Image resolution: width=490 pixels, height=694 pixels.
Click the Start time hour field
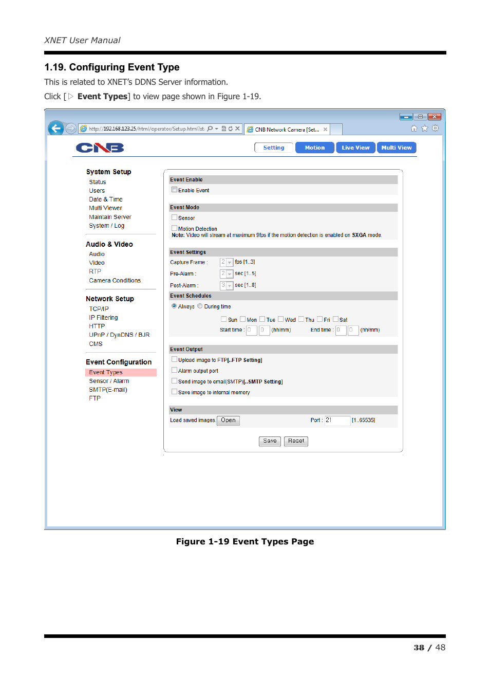[x=252, y=330]
